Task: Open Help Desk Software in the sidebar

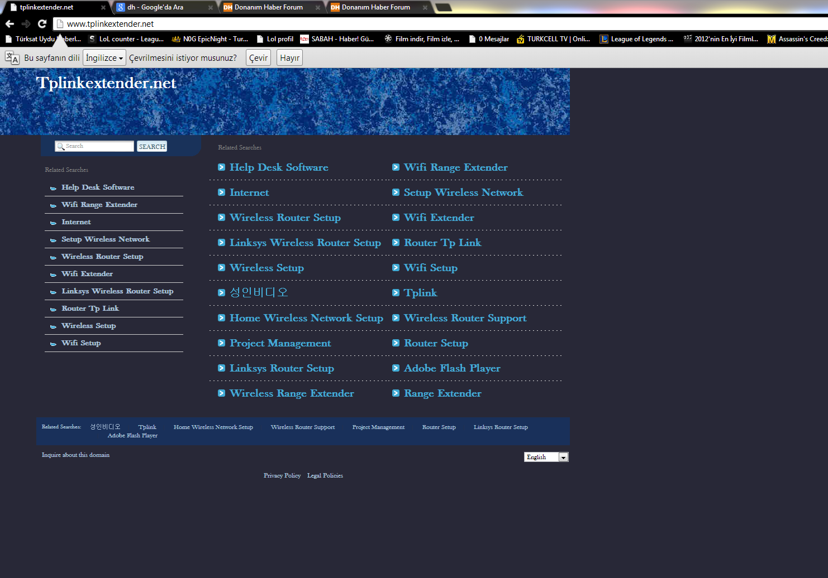Action: (98, 187)
